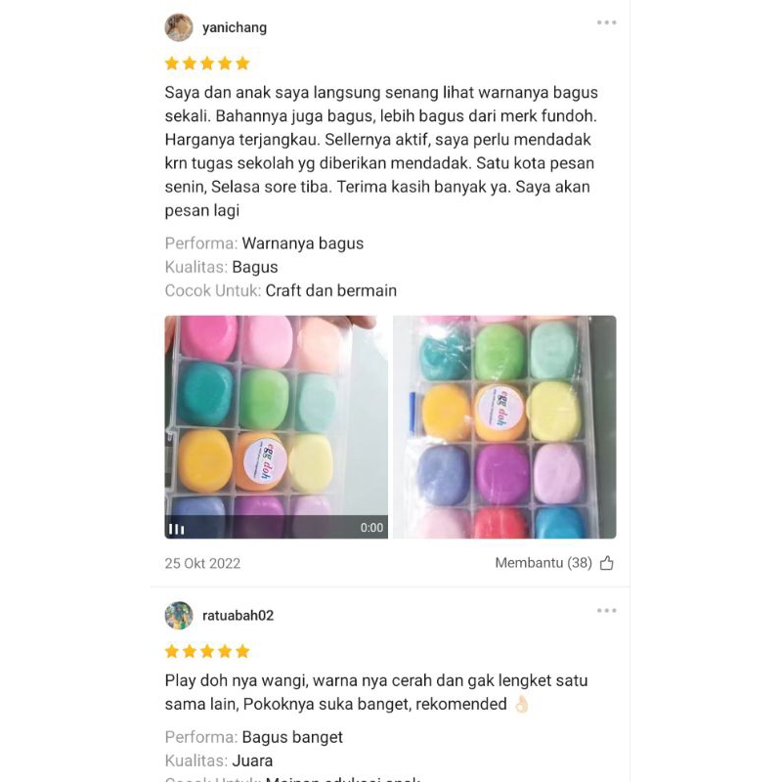Click the thumbs-up icon beside Membantu (38)
The height and width of the screenshot is (782, 782).
click(x=607, y=563)
